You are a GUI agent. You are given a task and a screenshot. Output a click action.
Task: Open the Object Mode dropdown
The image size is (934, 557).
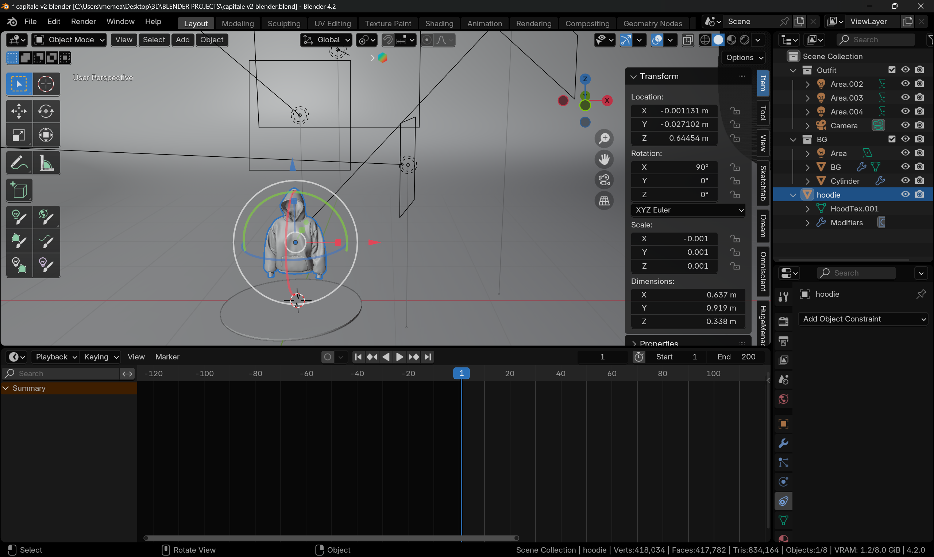(69, 40)
